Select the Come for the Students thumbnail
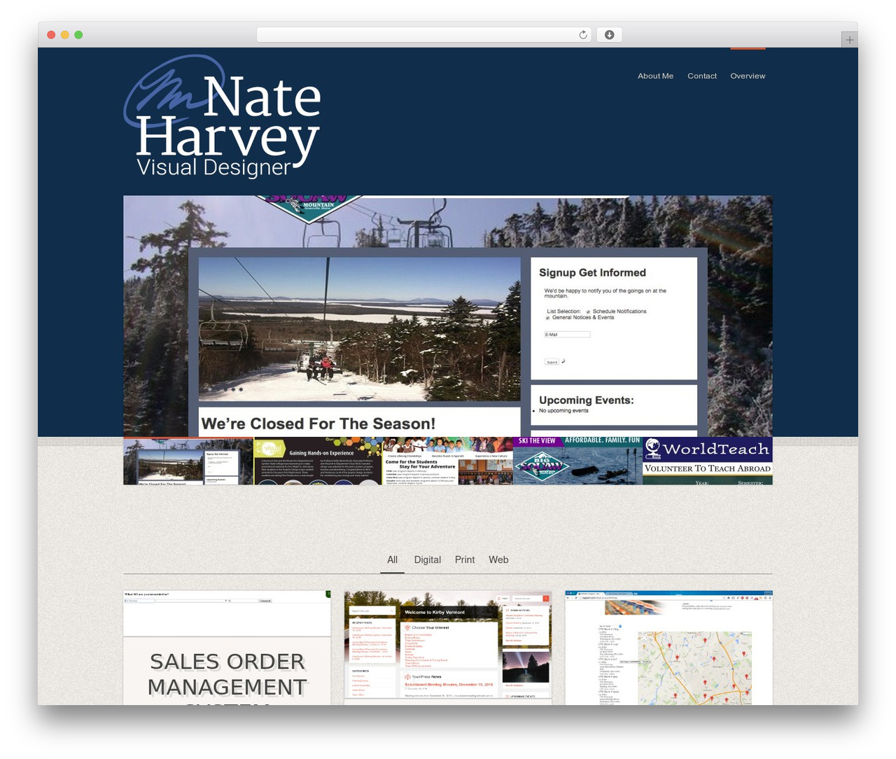Viewport: 896px width, 759px height. click(448, 461)
